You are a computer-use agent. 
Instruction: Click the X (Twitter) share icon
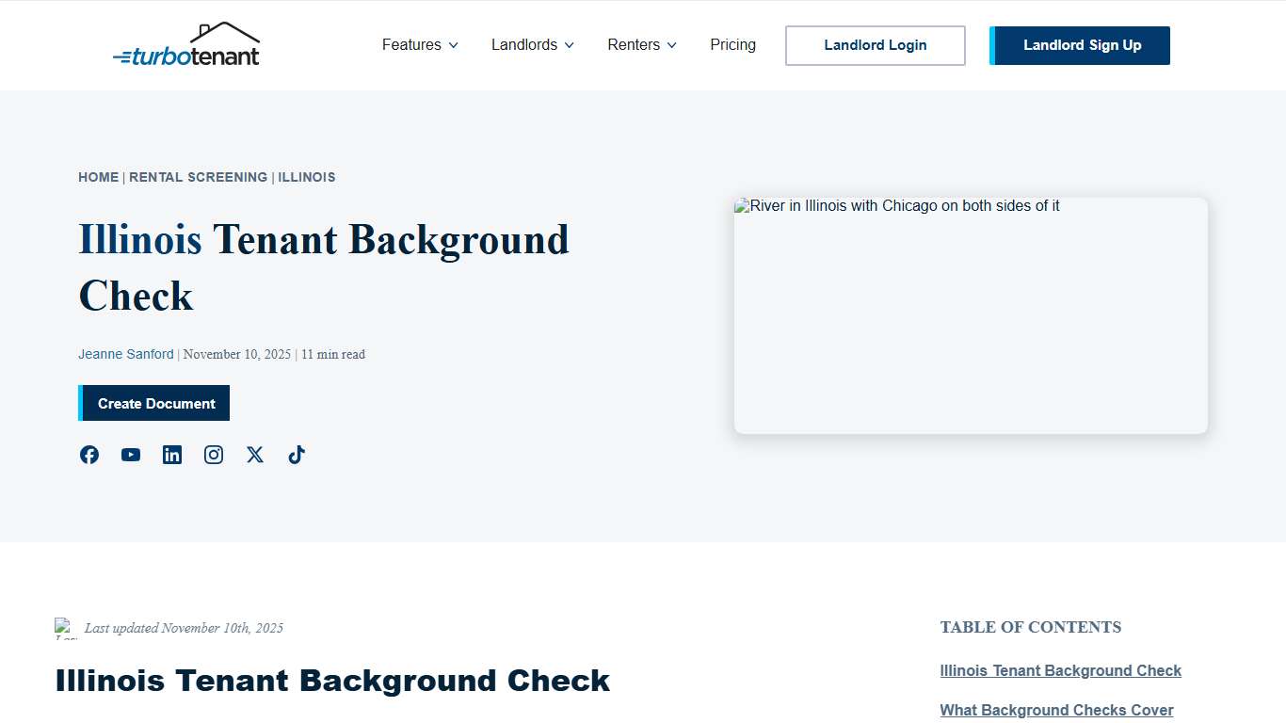(x=255, y=455)
